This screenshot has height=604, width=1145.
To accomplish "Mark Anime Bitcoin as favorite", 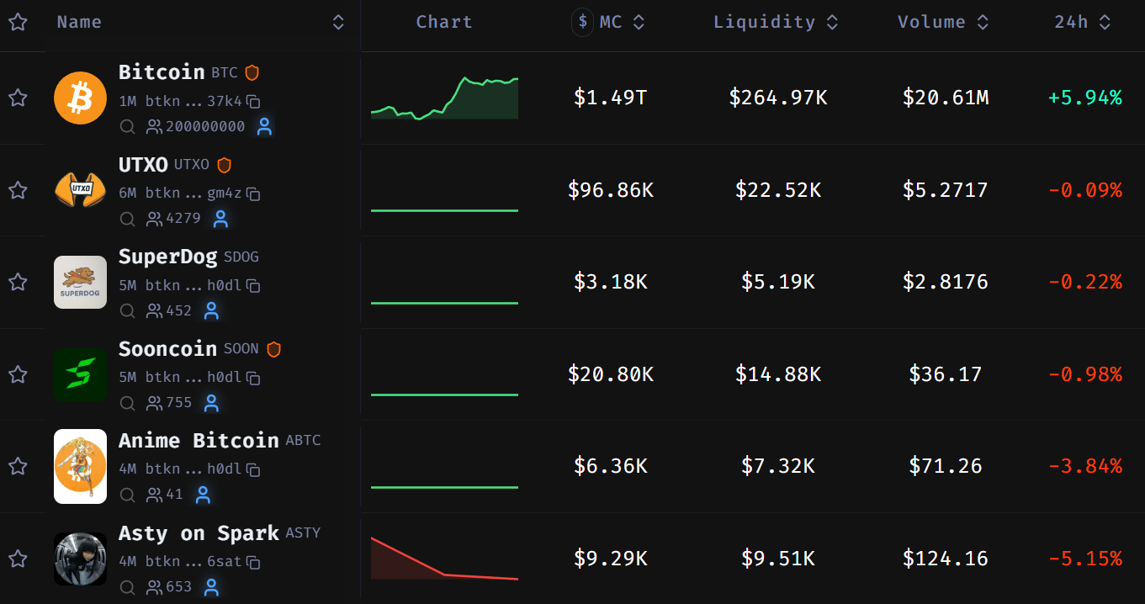I will (x=18, y=466).
